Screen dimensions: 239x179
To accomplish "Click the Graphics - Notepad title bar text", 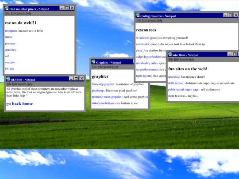I will pos(109,63).
